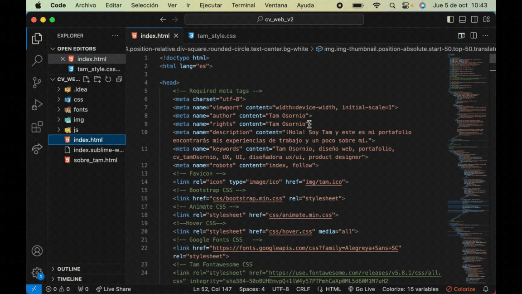Expand the OUTLINE section

click(69, 269)
